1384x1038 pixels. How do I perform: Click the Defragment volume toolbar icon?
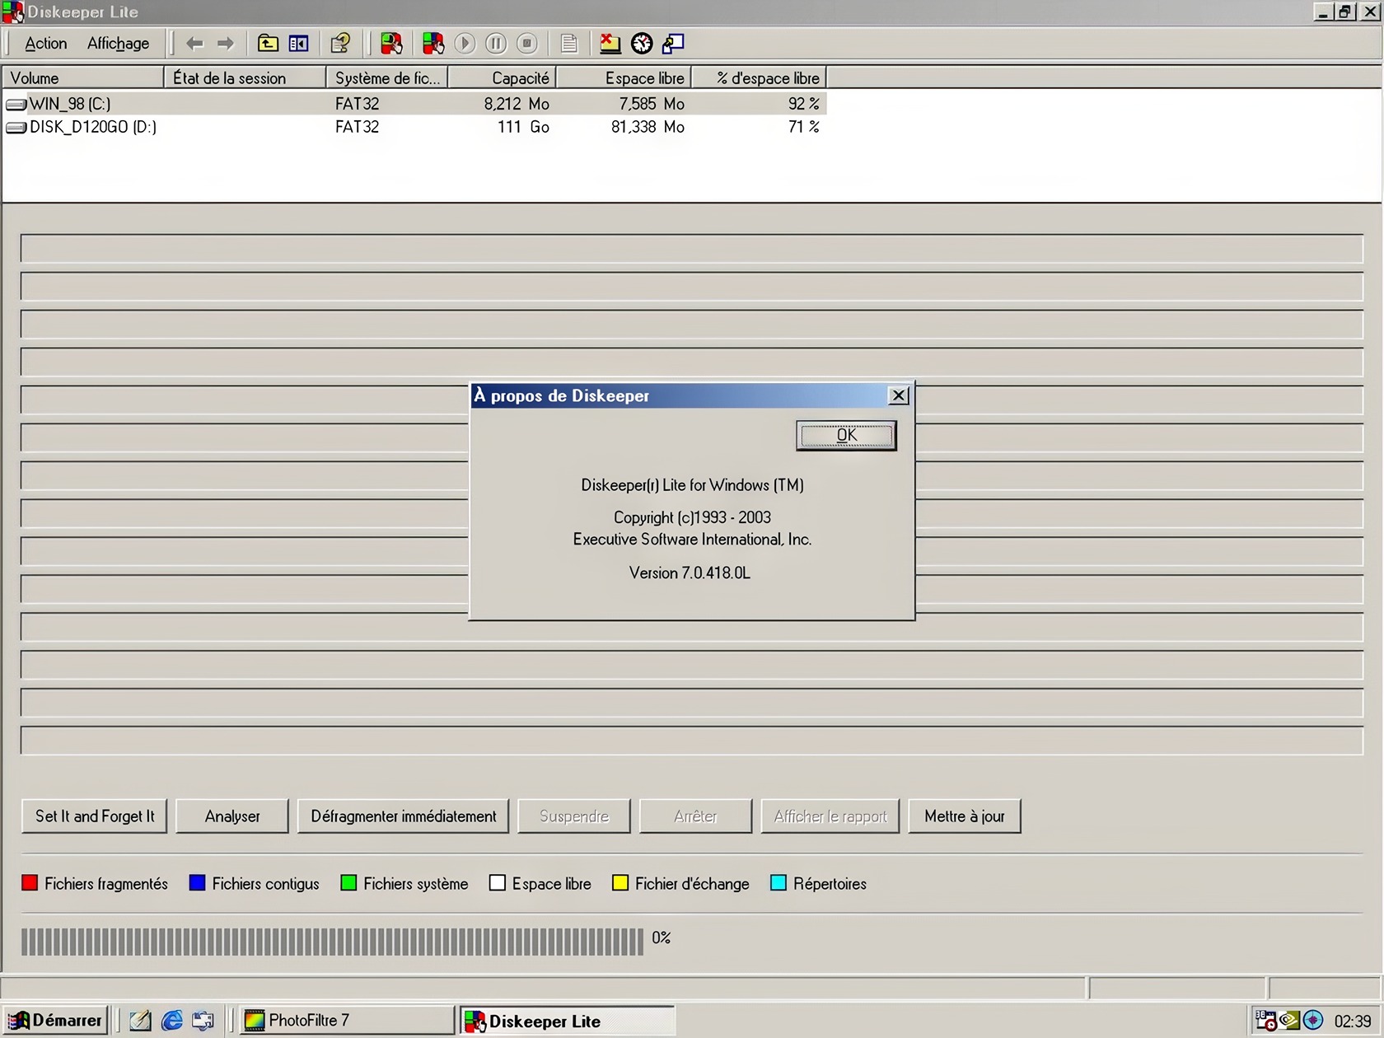click(432, 44)
